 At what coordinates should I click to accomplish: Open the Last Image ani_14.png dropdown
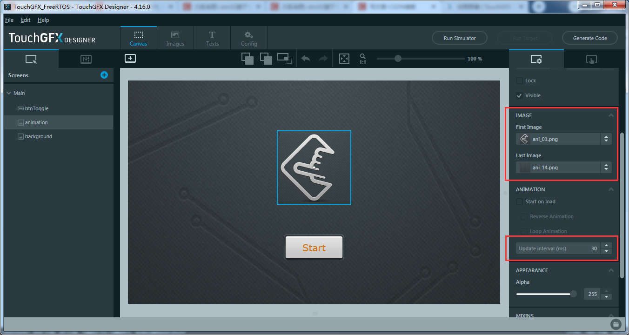point(563,167)
